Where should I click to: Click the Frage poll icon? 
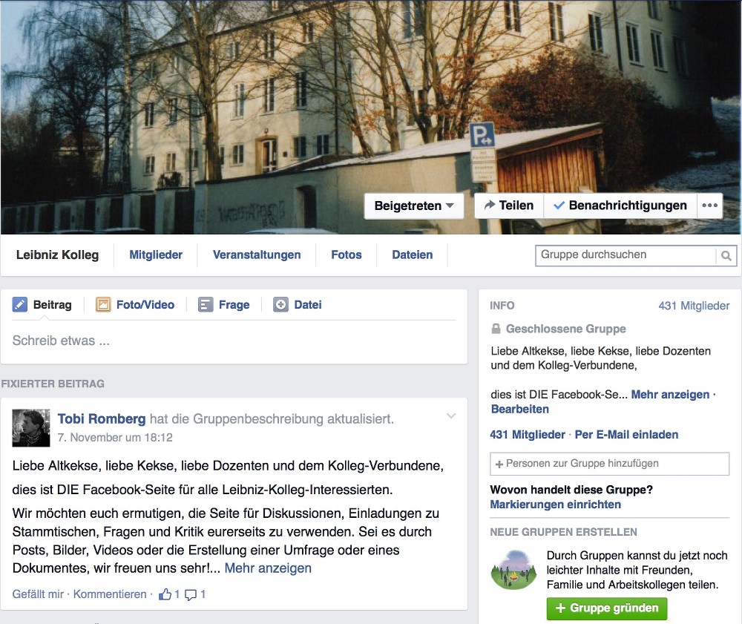[206, 305]
